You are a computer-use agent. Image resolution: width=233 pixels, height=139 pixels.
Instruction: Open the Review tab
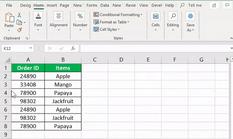click(131, 5)
